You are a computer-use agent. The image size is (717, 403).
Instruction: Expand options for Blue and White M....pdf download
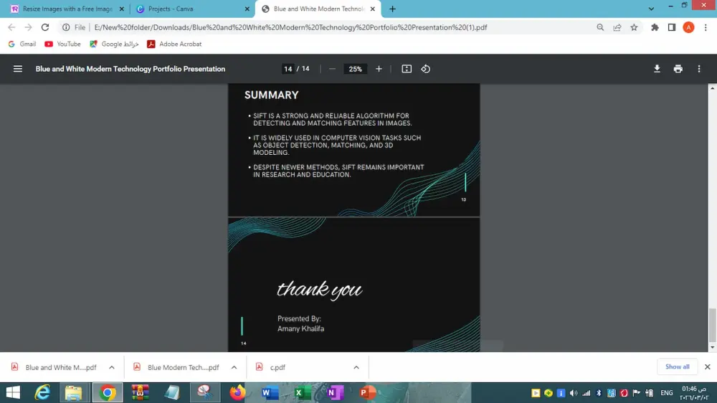(112, 367)
